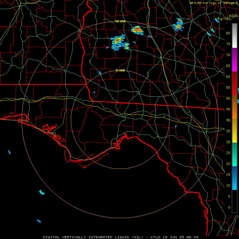Click the '100 NMI' range ring label
Screen dimensions: 239x239
click(120, 21)
